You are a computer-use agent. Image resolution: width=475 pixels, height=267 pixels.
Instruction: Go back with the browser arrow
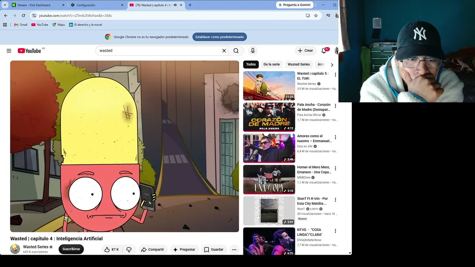[6, 16]
